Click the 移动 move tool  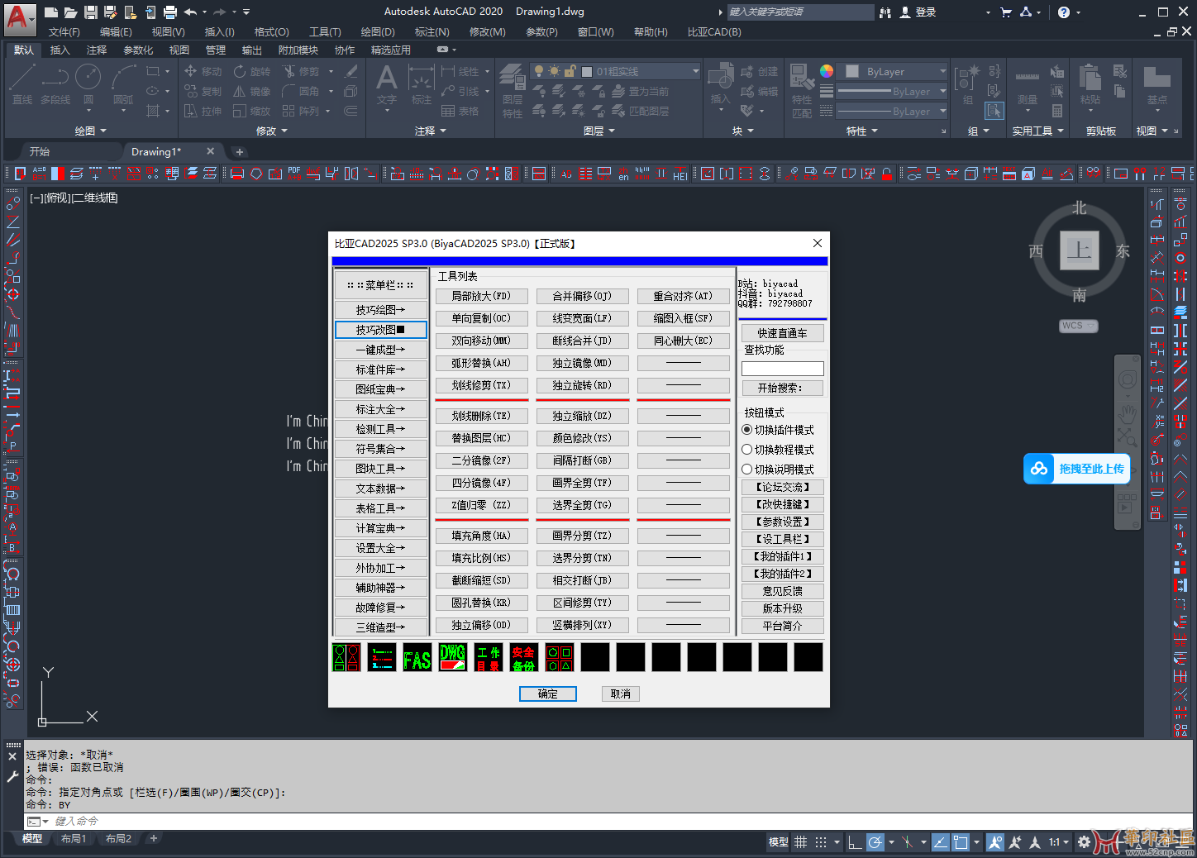pyautogui.click(x=203, y=72)
